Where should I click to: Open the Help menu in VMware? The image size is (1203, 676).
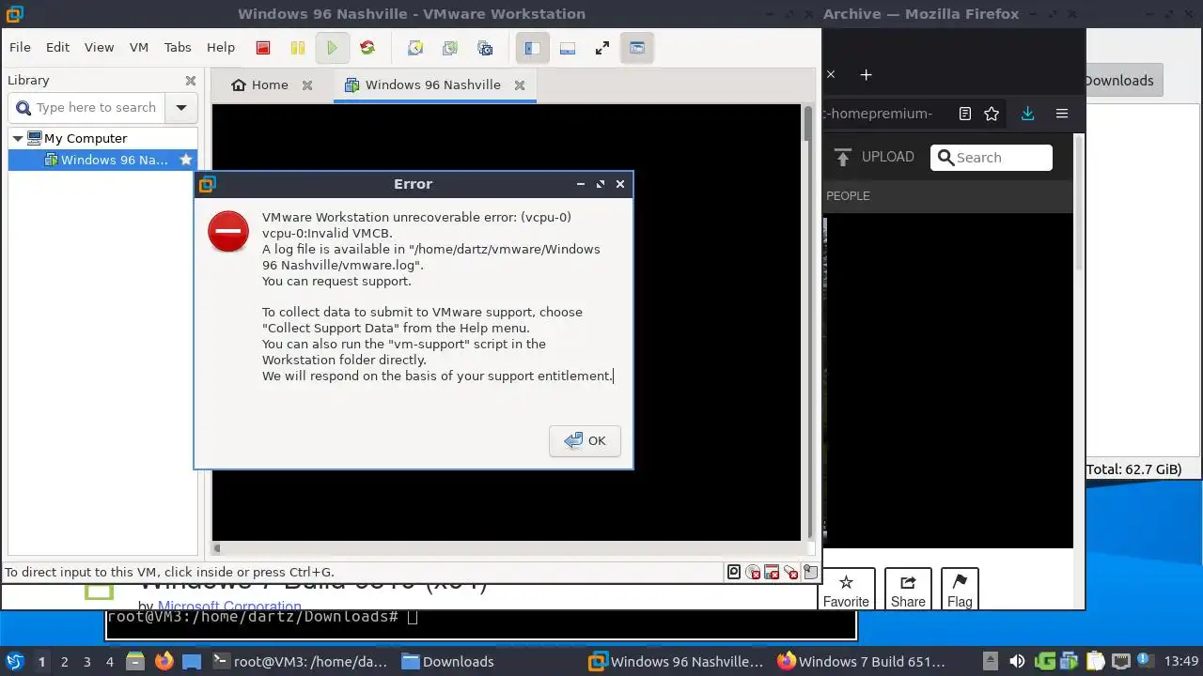coord(221,47)
